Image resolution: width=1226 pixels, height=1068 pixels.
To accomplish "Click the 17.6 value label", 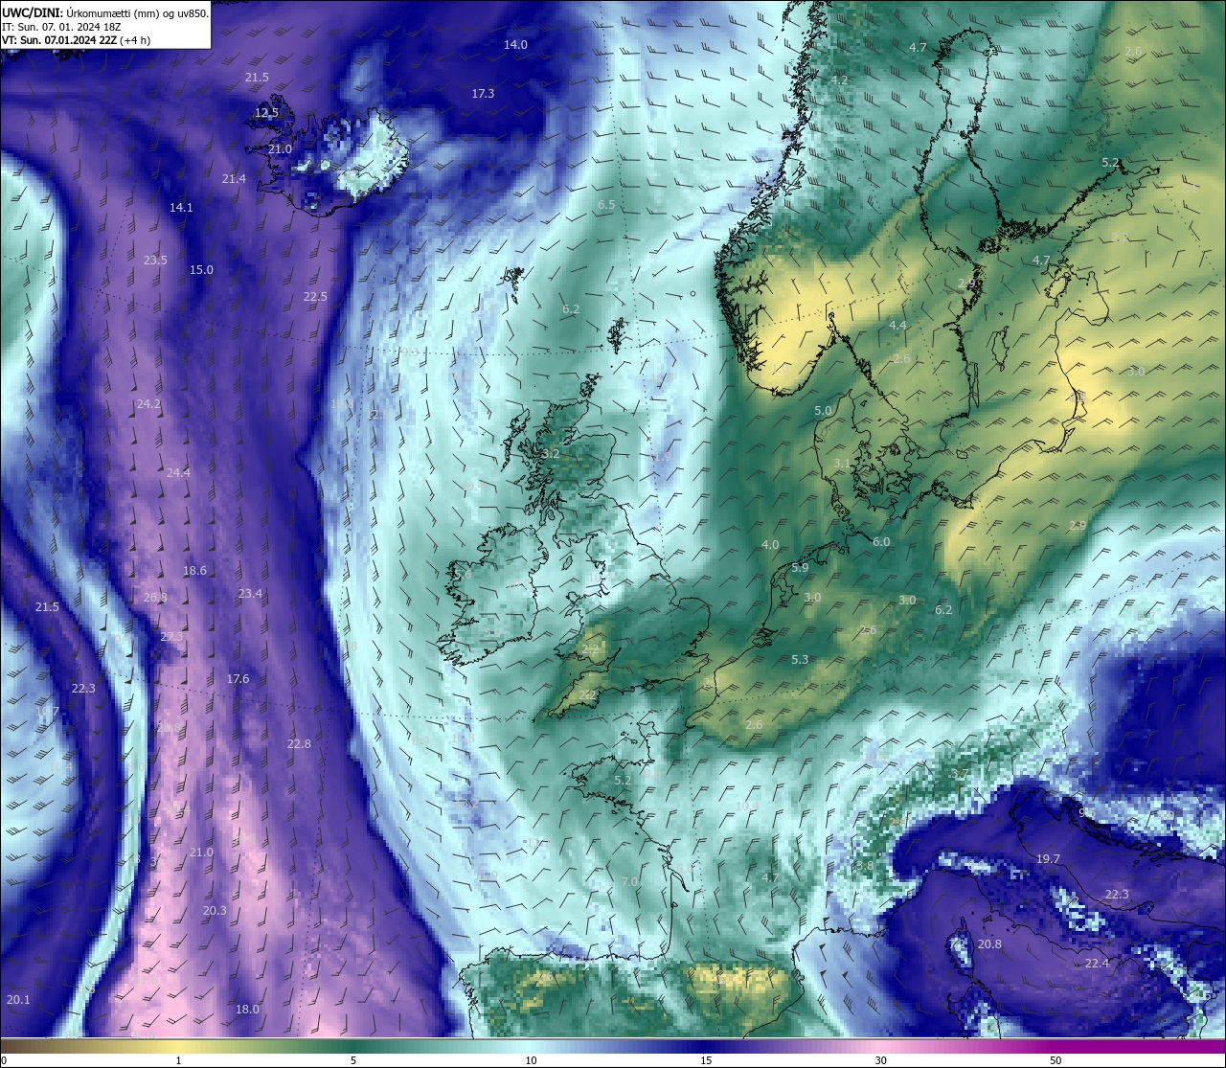I will [x=238, y=679].
